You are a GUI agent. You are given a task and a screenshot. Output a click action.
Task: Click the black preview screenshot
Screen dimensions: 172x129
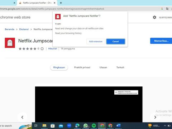[89, 104]
